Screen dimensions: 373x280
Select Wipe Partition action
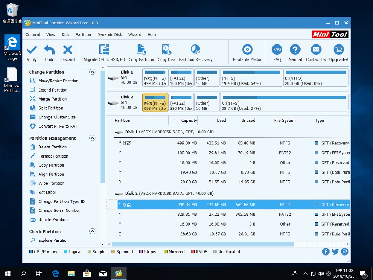(x=51, y=183)
